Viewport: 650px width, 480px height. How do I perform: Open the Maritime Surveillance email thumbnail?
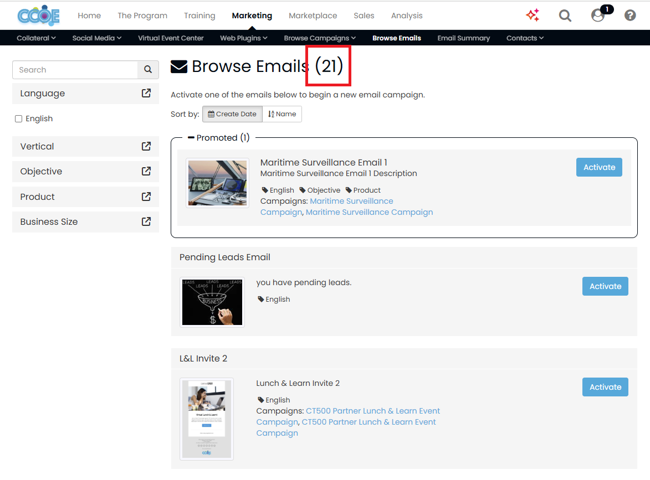click(x=218, y=183)
